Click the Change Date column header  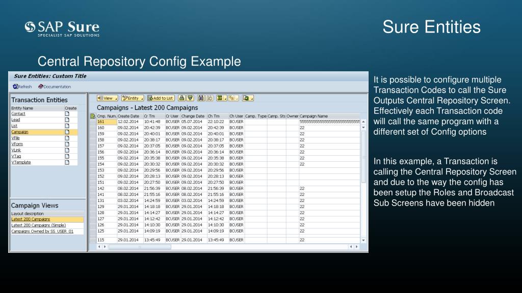pyautogui.click(x=194, y=116)
